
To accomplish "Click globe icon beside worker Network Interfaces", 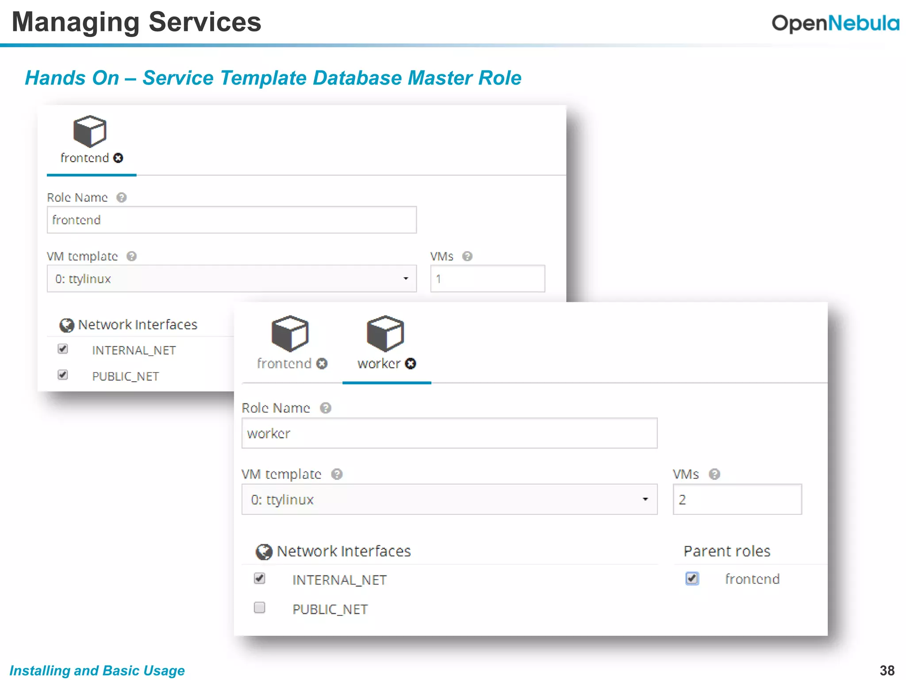I will (264, 552).
